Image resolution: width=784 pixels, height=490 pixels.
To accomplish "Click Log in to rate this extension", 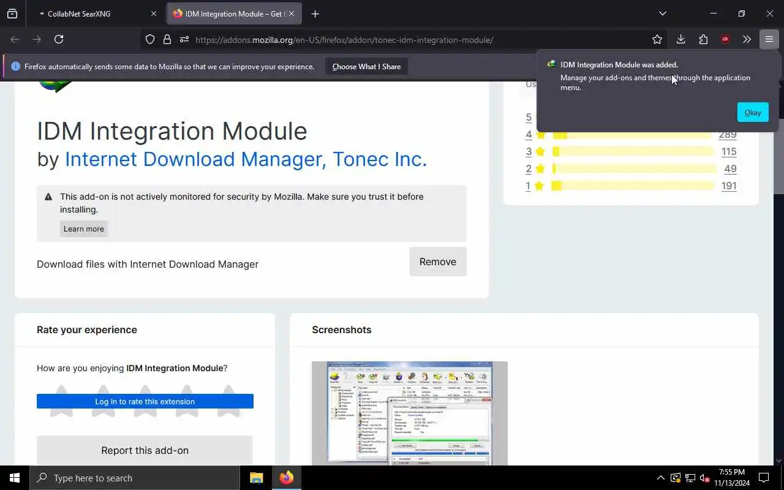I will pyautogui.click(x=145, y=401).
